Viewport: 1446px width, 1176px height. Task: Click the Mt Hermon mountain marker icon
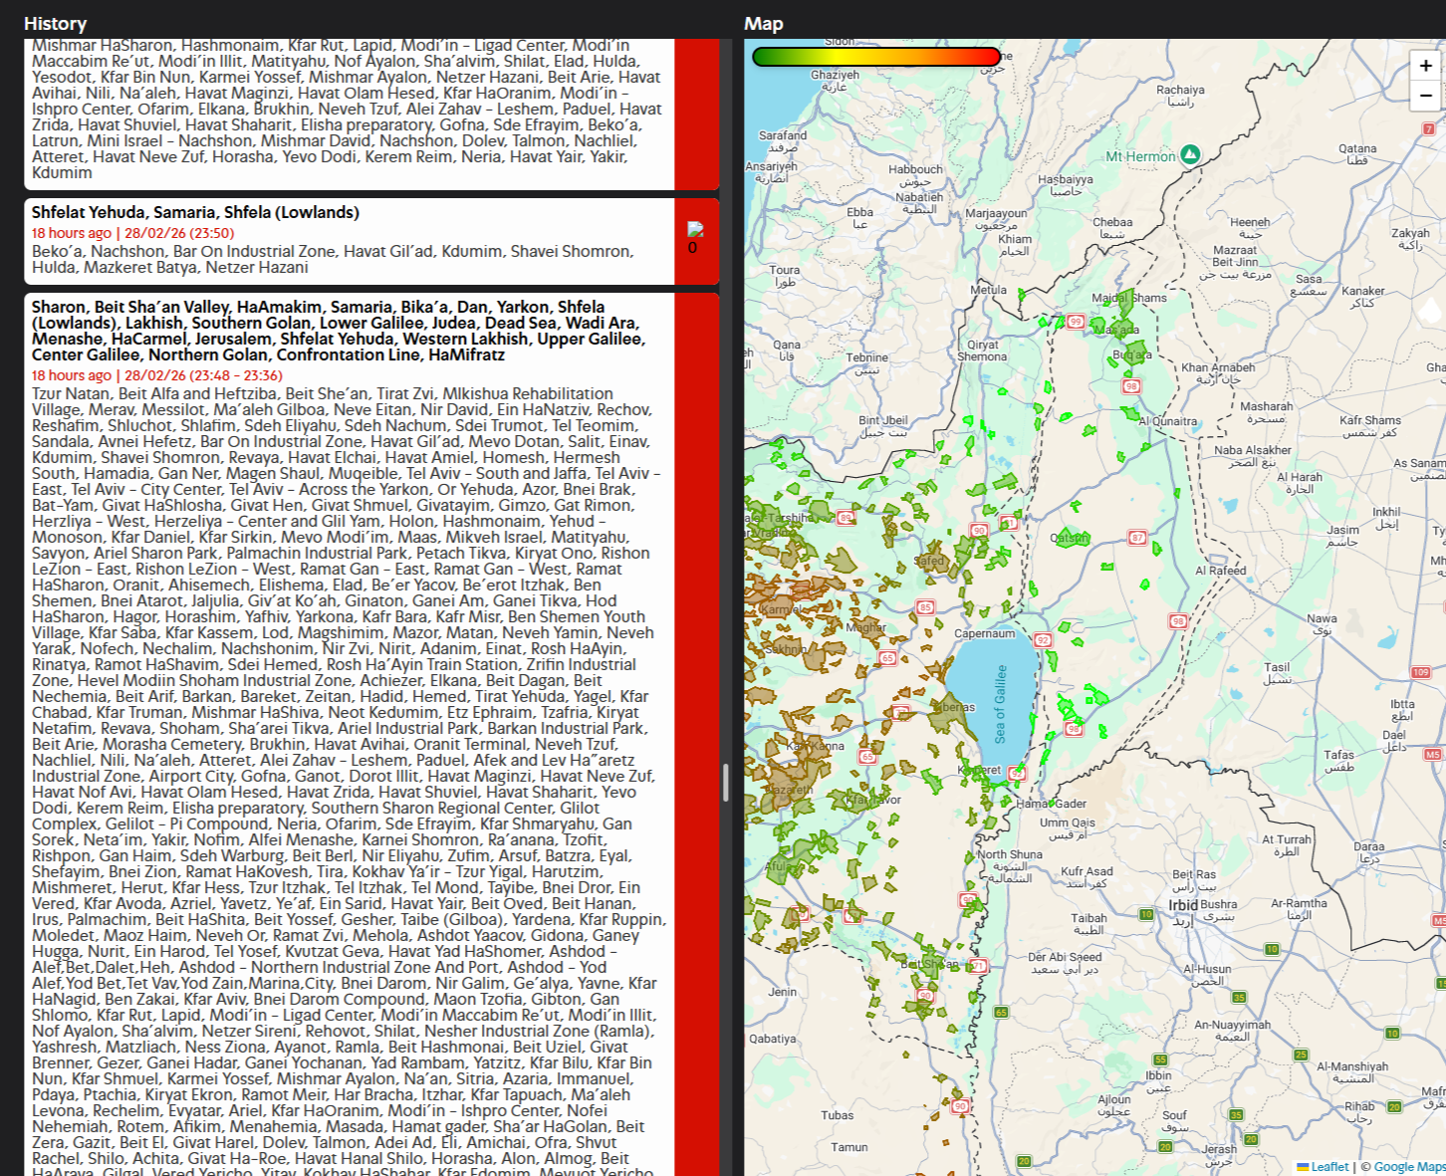pos(1190,154)
